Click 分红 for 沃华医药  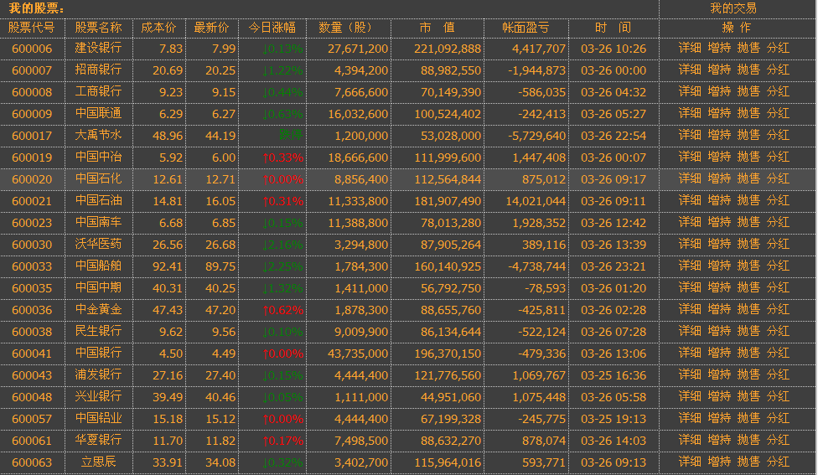click(x=778, y=245)
